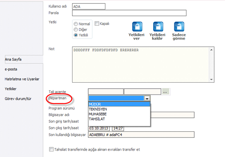Switch to the e-posta section
Screen dimensions: 225x157
click(x=11, y=69)
